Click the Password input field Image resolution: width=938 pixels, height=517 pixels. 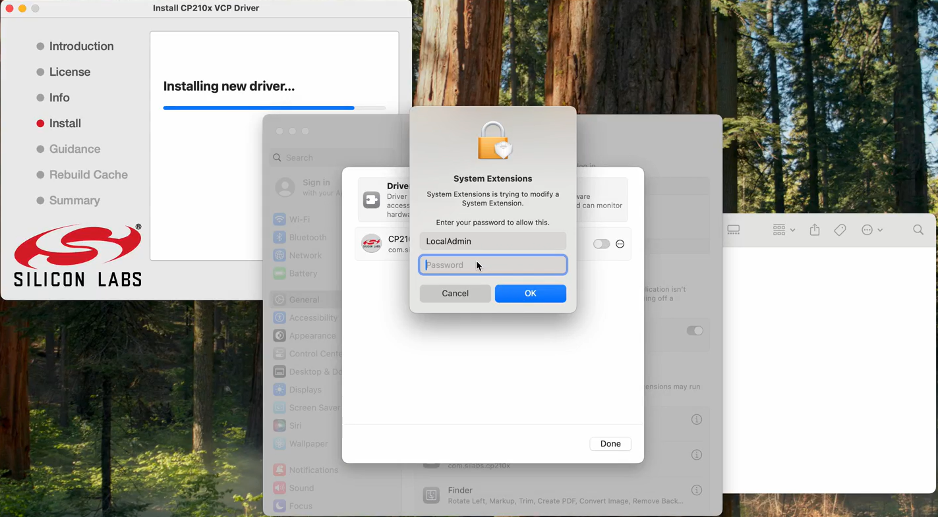[x=493, y=265]
